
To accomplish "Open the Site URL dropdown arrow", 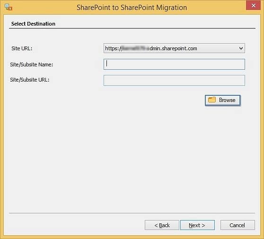I will pos(241,48).
